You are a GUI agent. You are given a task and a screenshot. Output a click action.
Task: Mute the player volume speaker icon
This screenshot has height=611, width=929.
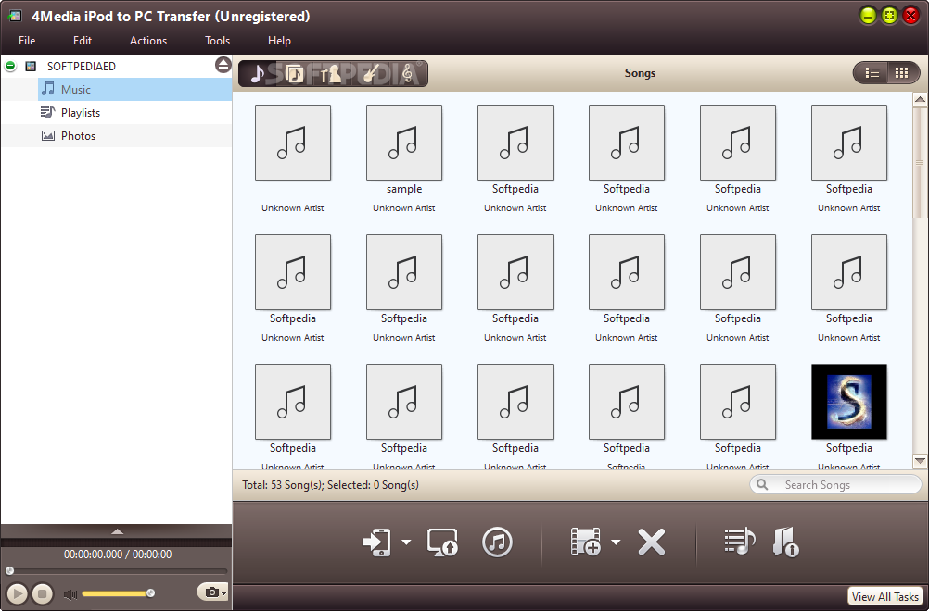[70, 594]
